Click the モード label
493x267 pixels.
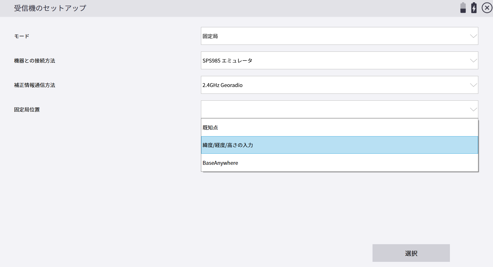(22, 36)
